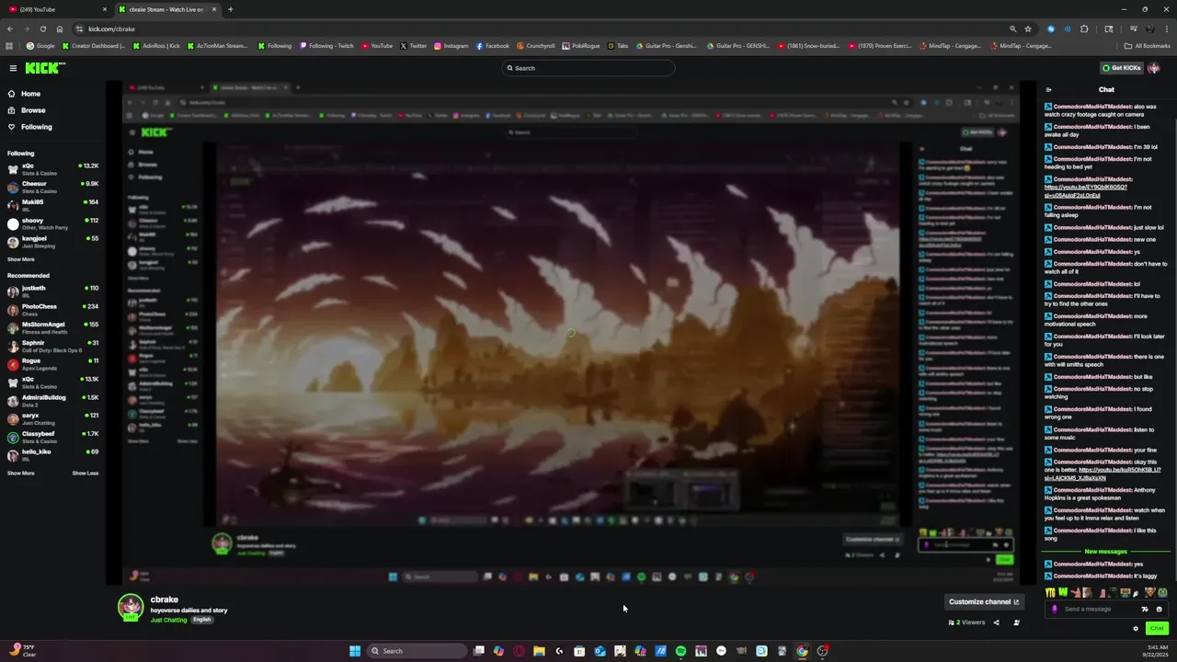
Task: Open the youtu.be/kuR5OhK5B_U chat link
Action: [x=1103, y=474]
